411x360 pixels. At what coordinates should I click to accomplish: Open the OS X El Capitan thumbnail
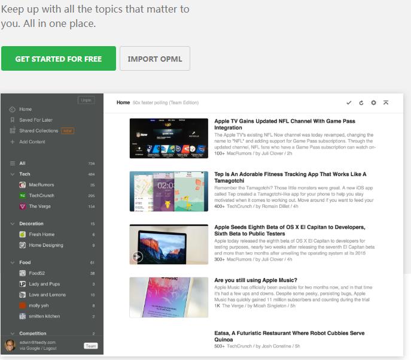(169, 244)
